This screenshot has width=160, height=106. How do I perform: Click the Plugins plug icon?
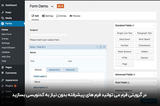(x=3, y=86)
